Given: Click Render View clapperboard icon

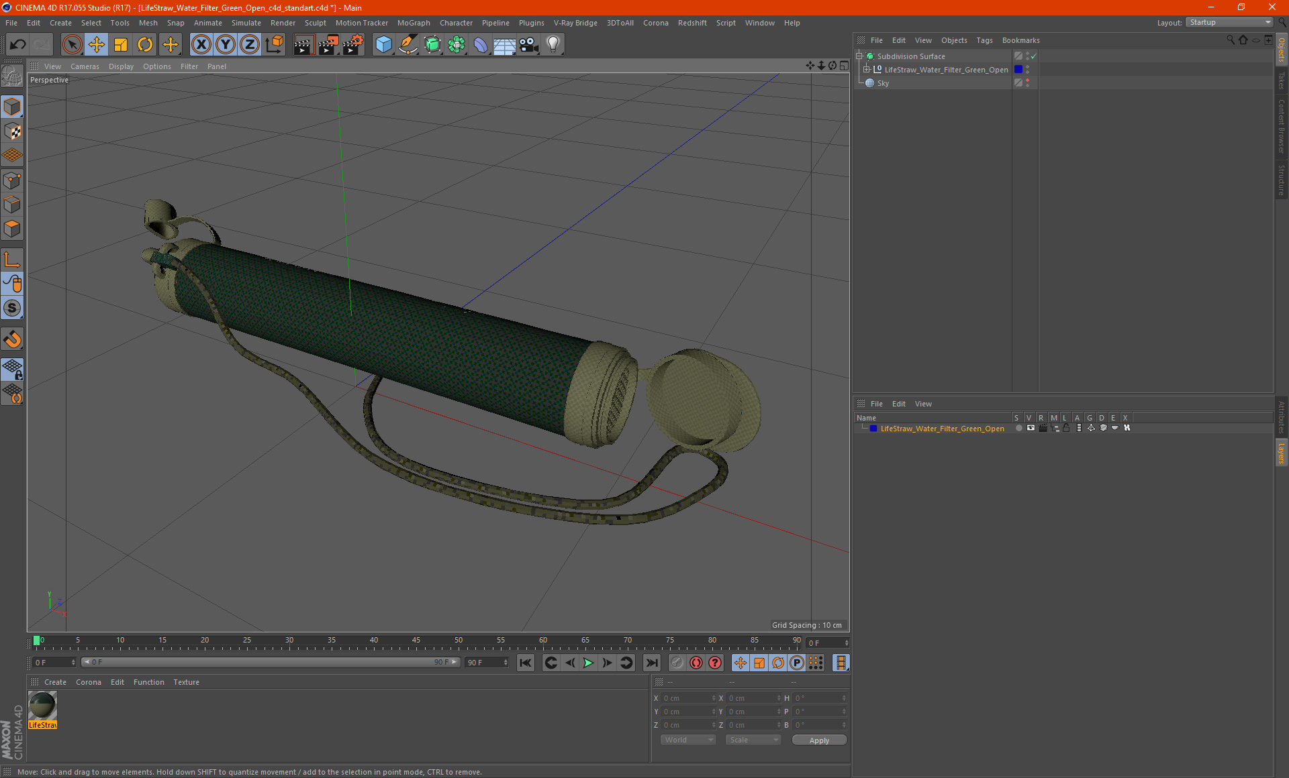Looking at the screenshot, I should coord(303,45).
